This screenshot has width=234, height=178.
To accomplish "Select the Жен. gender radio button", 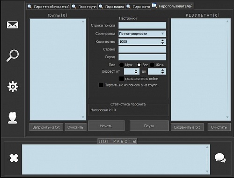I will coord(152,65).
